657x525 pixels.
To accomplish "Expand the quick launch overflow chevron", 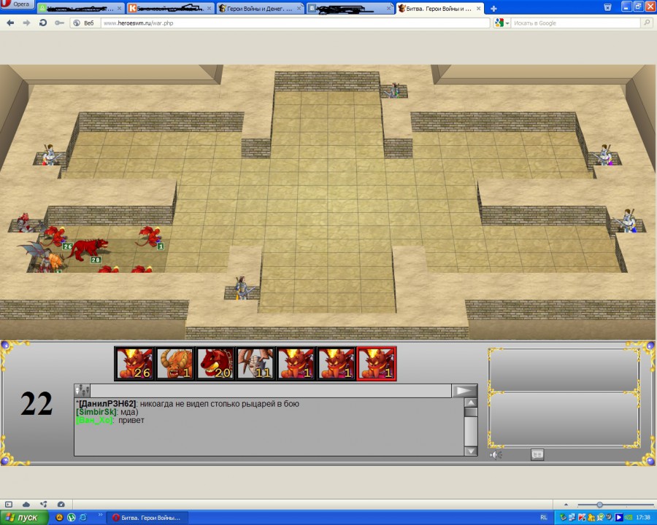I will click(101, 515).
